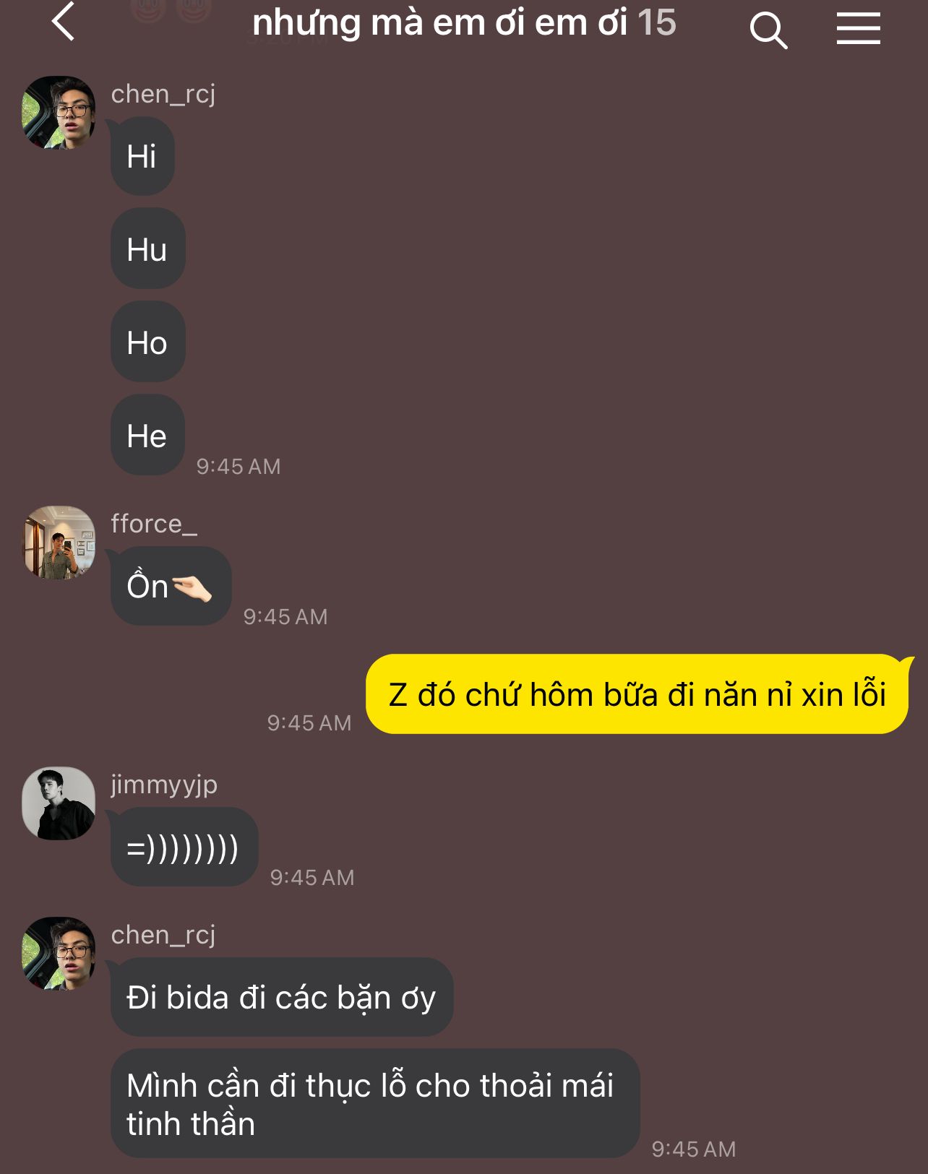This screenshot has height=1174, width=928.
Task: Tap the 'Ồn' message with hand emoji
Action: click(171, 586)
